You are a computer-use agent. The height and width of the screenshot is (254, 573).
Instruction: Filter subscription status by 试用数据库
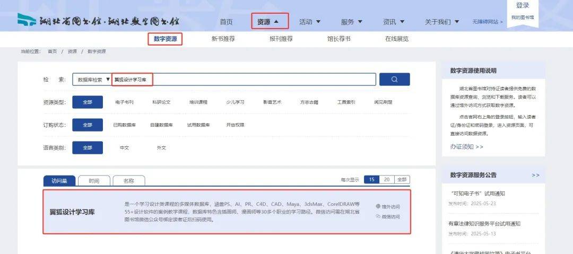click(x=198, y=125)
